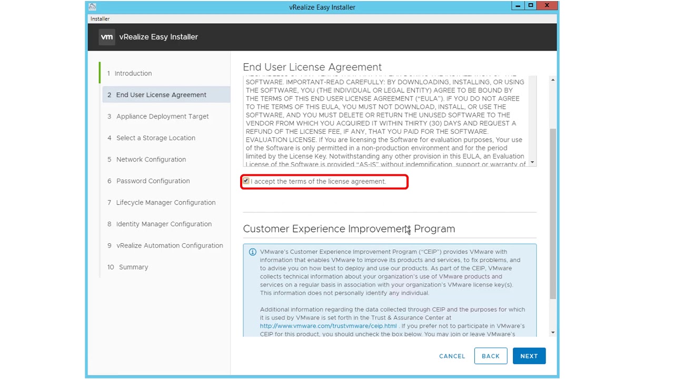Viewport: 674px width, 379px height.
Task: Go to the Introduction step
Action: [133, 73]
